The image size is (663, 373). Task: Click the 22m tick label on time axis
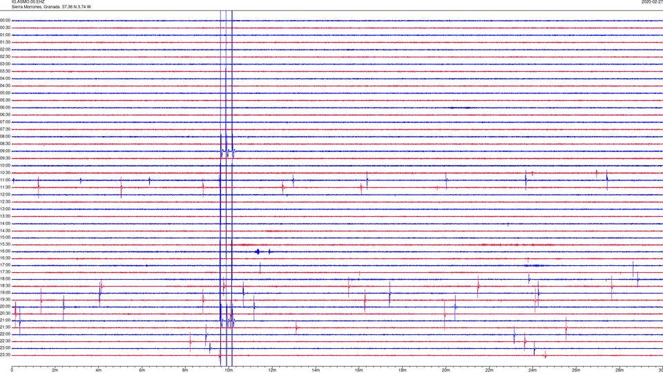tap(489, 370)
